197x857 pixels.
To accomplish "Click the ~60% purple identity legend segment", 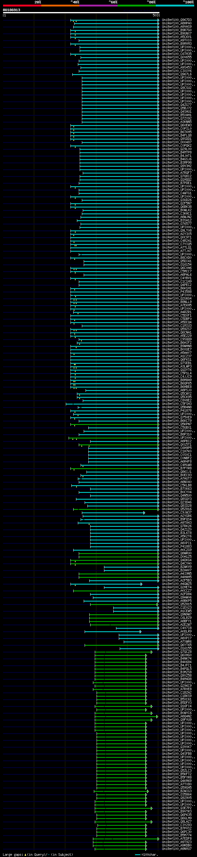I will coord(98,5).
